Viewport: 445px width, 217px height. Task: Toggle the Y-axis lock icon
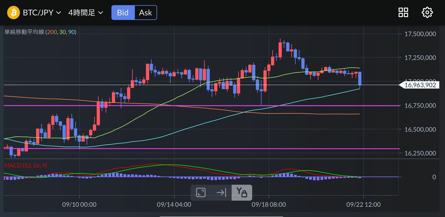241,193
